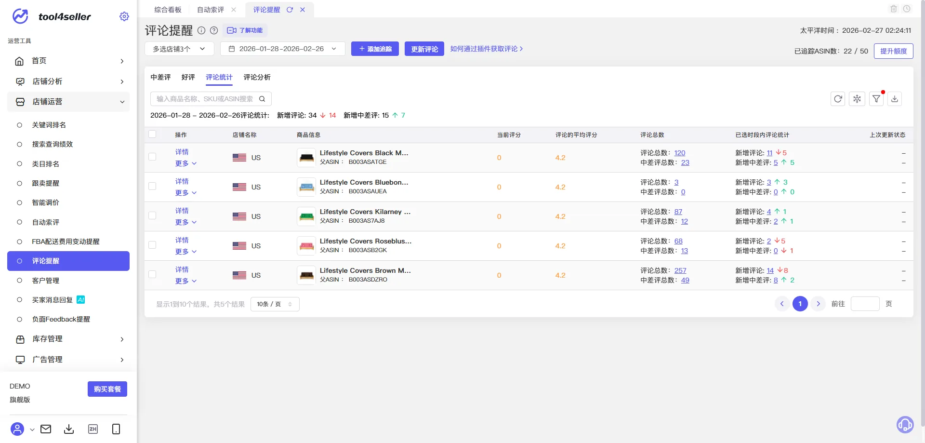925x443 pixels.
Task: Click the search magnifier icon in search box
Action: click(262, 99)
